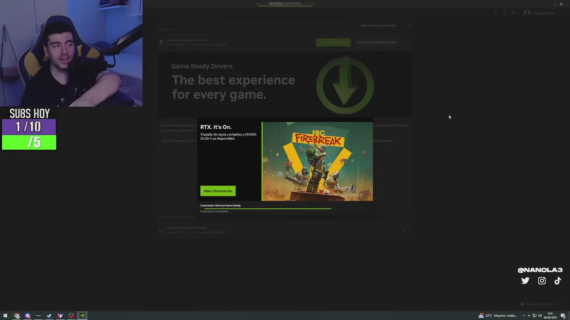Click the Game Ready Drivers banner

click(285, 84)
